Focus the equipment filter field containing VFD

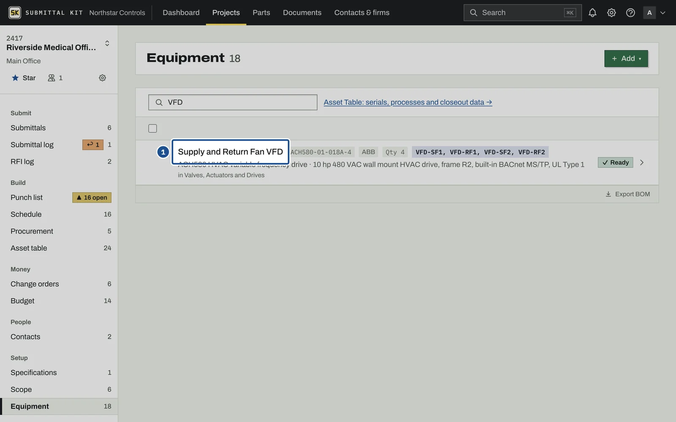tap(233, 102)
